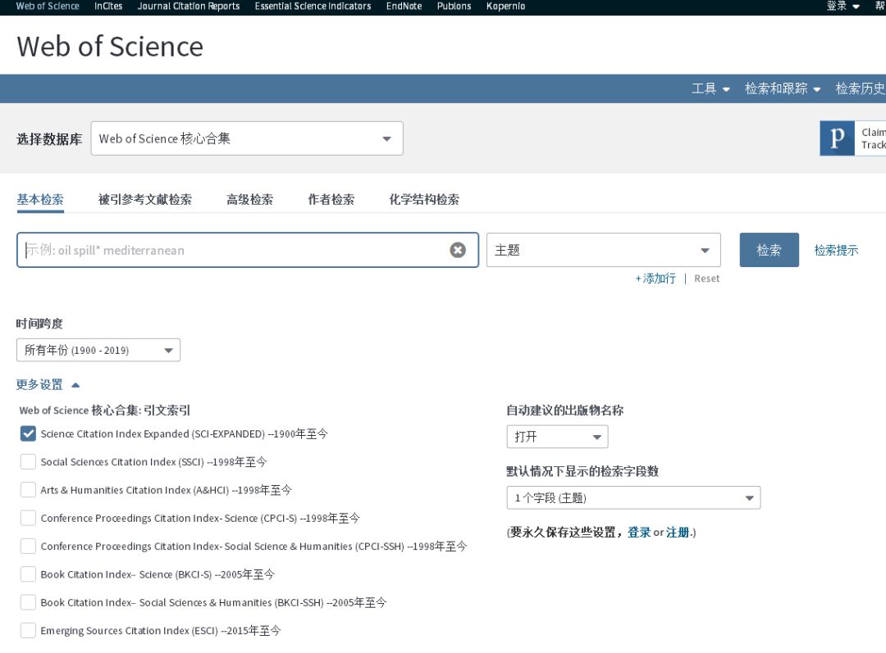The height and width of the screenshot is (653, 886).
Task: Enable Social Sciences Citation Index (SSCI)
Action: point(28,462)
